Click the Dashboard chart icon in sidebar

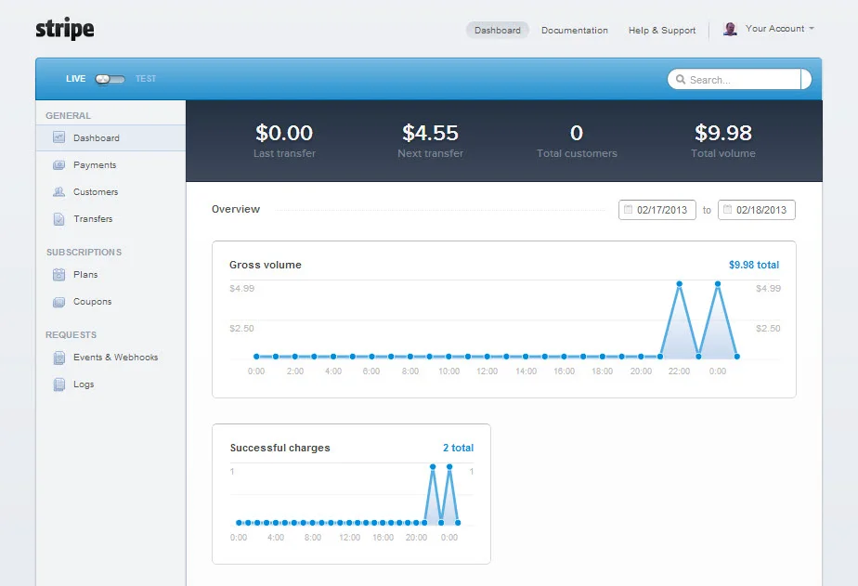pos(58,137)
